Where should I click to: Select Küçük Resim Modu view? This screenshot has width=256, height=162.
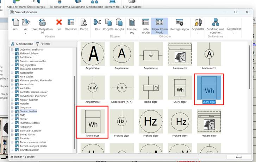tap(160, 26)
